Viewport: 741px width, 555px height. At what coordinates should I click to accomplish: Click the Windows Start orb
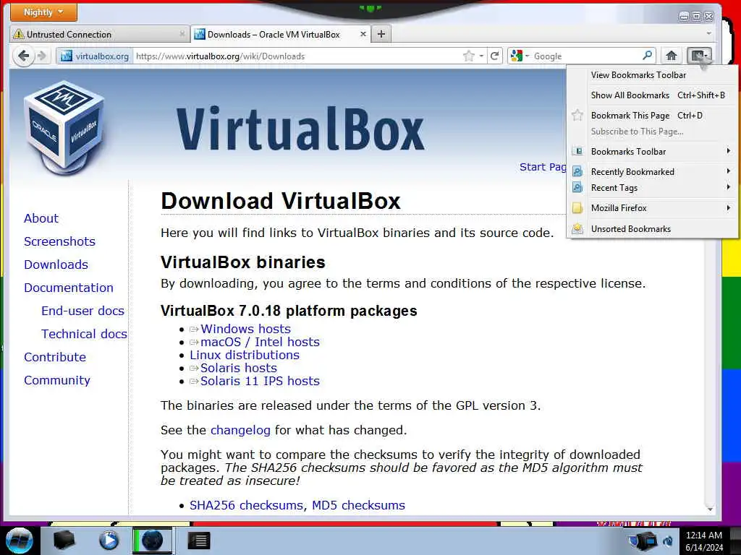pyautogui.click(x=19, y=541)
